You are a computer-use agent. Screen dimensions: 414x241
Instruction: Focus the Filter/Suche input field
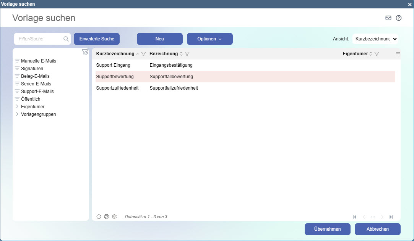pyautogui.click(x=38, y=39)
